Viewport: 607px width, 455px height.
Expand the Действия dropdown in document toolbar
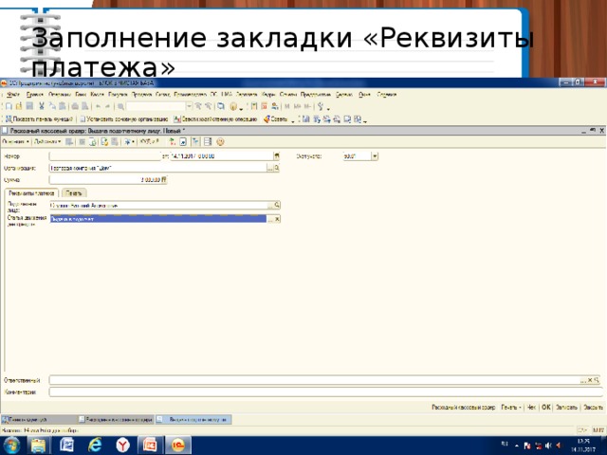point(47,141)
